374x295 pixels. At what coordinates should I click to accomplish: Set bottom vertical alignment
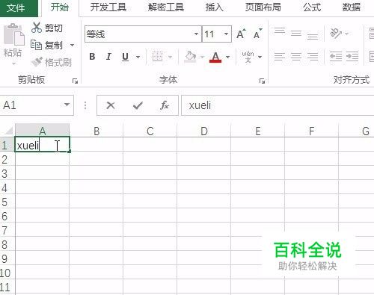click(313, 36)
